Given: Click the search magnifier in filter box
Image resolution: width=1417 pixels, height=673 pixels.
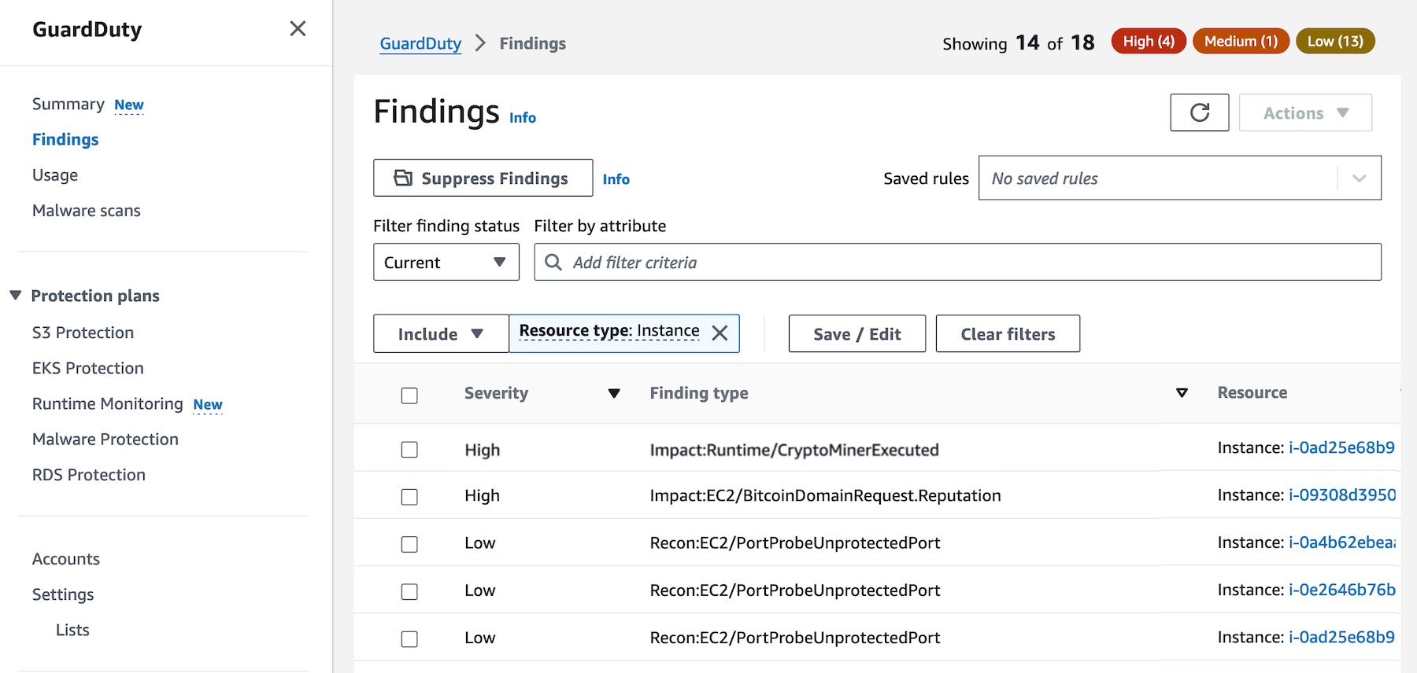Looking at the screenshot, I should point(553,262).
